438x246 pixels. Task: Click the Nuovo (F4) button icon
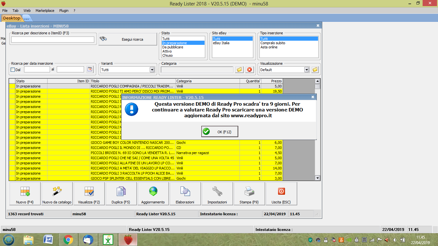25,192
